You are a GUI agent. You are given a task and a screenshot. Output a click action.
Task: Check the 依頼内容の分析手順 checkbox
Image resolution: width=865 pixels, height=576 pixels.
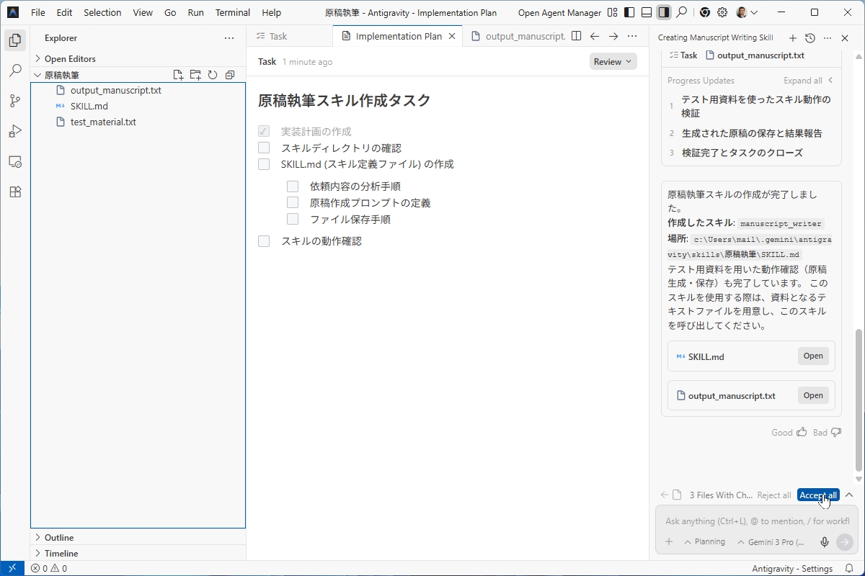pos(293,186)
